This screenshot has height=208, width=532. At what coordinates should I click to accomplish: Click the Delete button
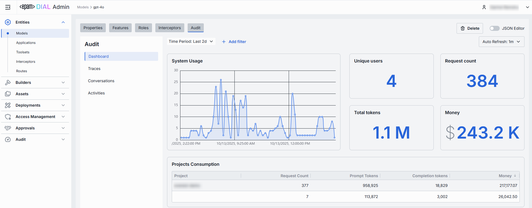pyautogui.click(x=470, y=28)
